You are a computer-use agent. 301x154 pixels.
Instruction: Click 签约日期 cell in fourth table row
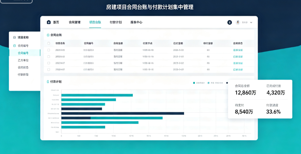coord(118,69)
